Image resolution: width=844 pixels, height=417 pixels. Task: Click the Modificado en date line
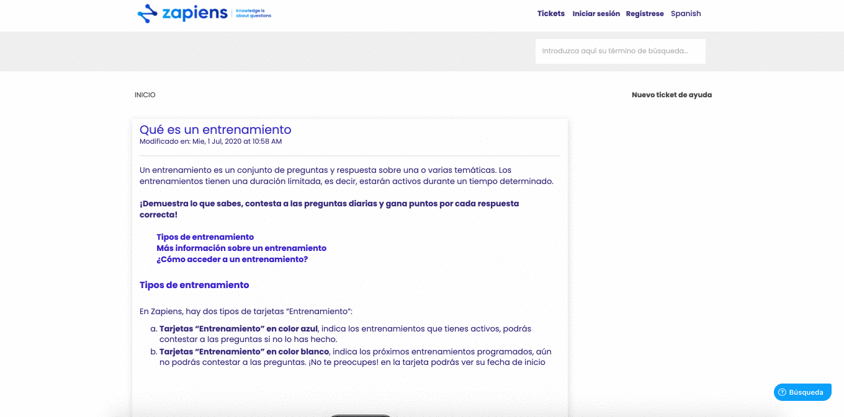(210, 141)
